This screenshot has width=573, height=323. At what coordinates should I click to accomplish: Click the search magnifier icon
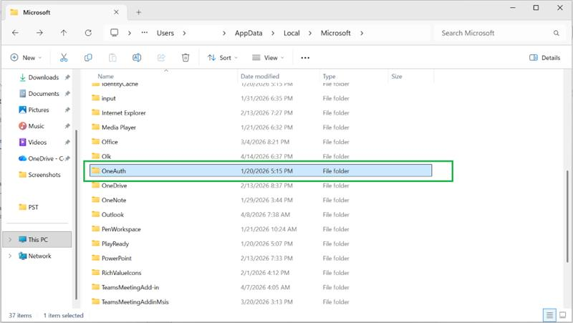pyautogui.click(x=557, y=33)
